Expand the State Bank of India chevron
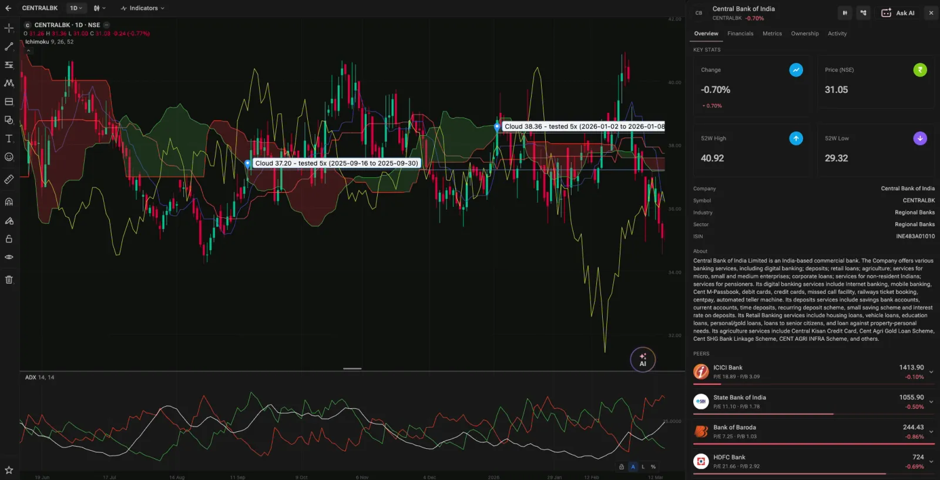 tap(931, 402)
